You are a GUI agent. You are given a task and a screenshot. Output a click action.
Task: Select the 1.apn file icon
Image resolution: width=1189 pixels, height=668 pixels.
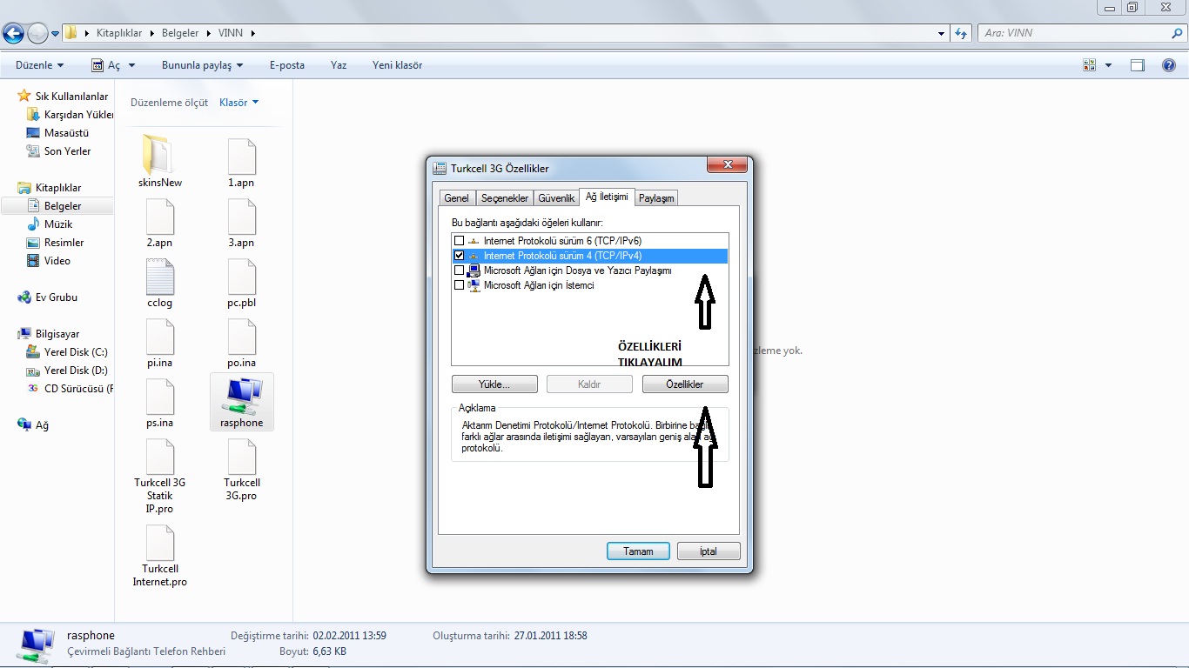click(241, 157)
